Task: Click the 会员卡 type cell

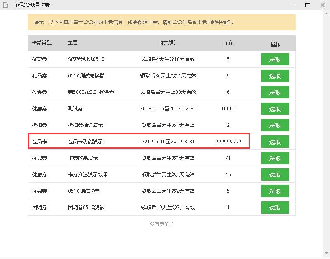Action: click(x=40, y=141)
